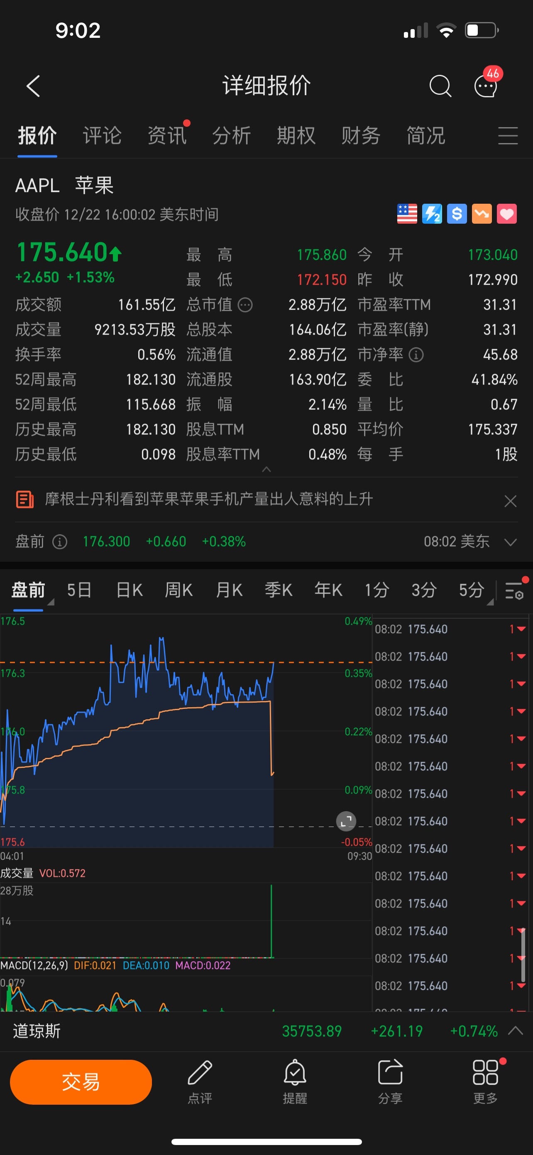Select the 周K chart tab

point(179,590)
